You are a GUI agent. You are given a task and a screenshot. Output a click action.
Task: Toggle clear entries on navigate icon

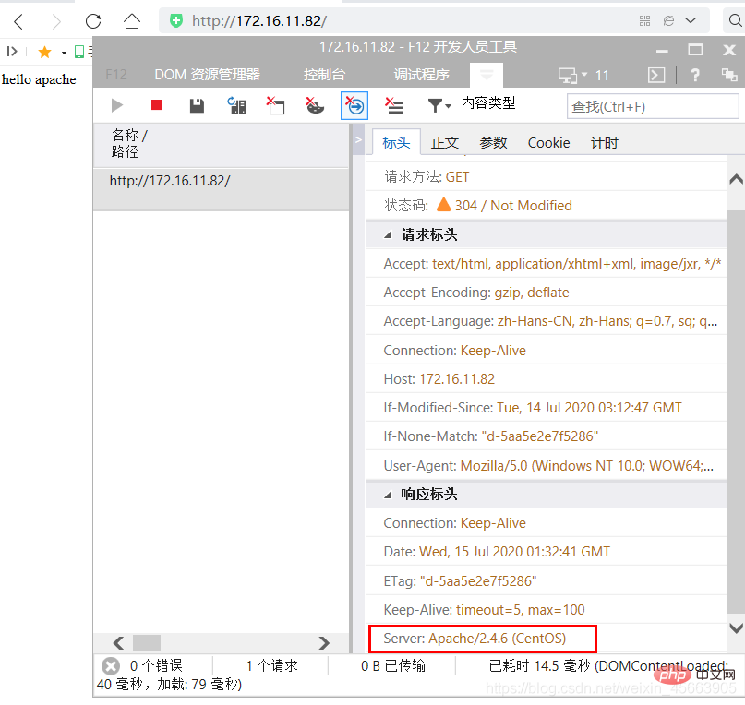click(354, 105)
